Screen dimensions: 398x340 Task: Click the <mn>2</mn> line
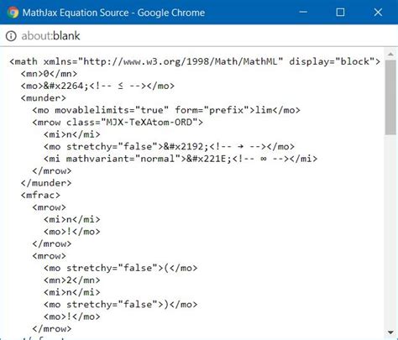pyautogui.click(x=72, y=280)
